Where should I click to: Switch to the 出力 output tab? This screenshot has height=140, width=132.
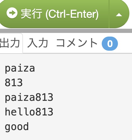(10, 43)
